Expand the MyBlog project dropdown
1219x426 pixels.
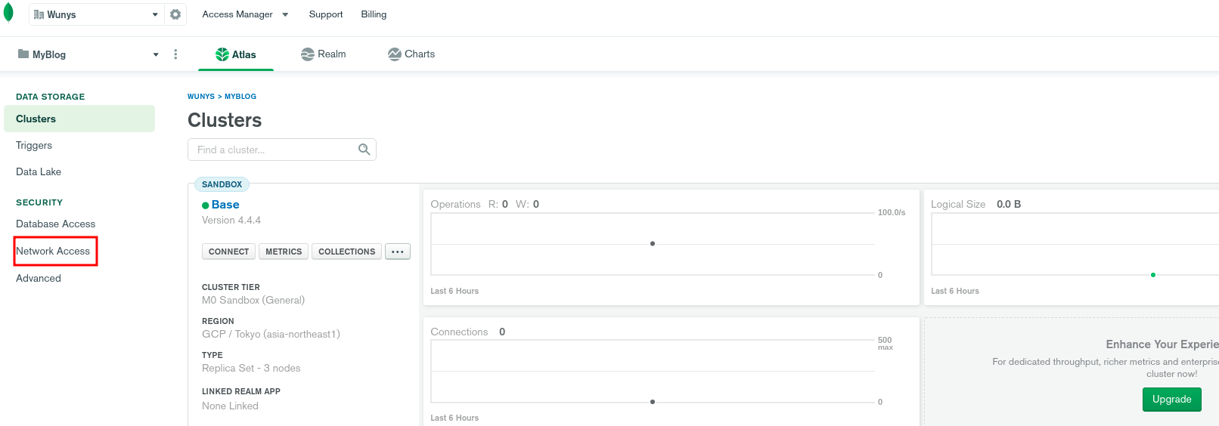(156, 54)
